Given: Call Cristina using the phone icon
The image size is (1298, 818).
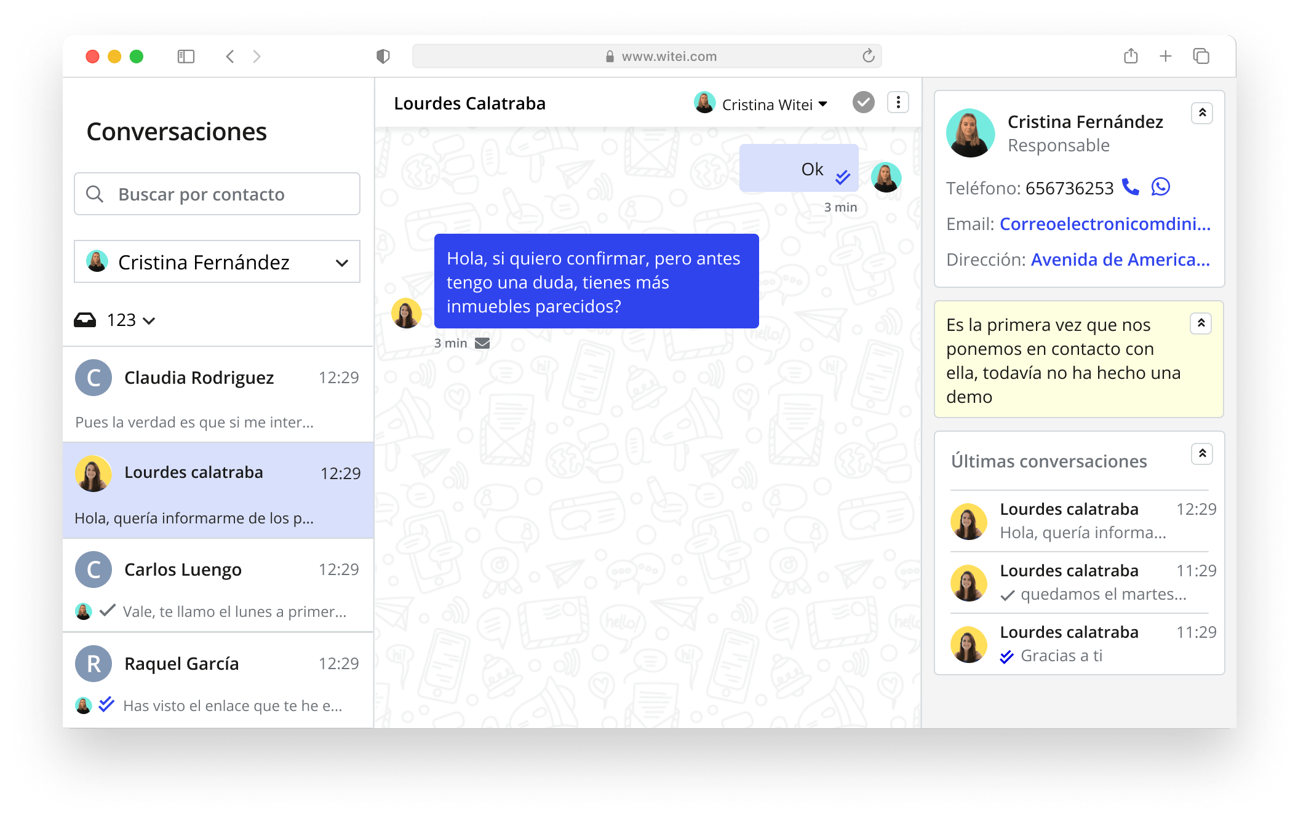Looking at the screenshot, I should pos(1129,188).
